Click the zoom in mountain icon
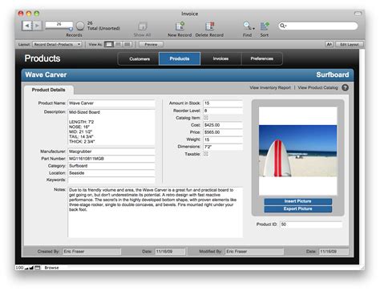 [31, 268]
